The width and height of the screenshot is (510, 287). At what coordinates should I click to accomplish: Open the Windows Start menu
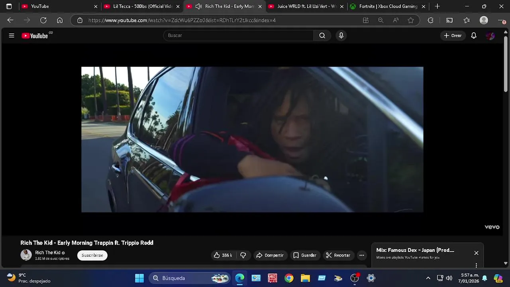(139, 278)
